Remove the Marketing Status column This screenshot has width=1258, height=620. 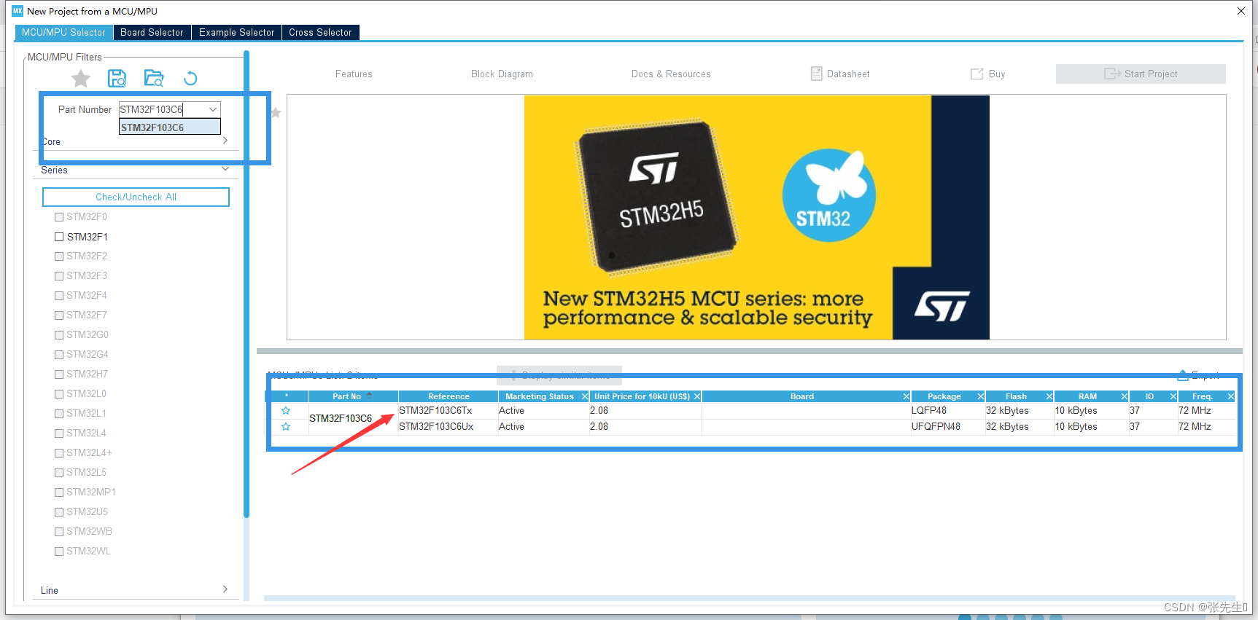(584, 396)
